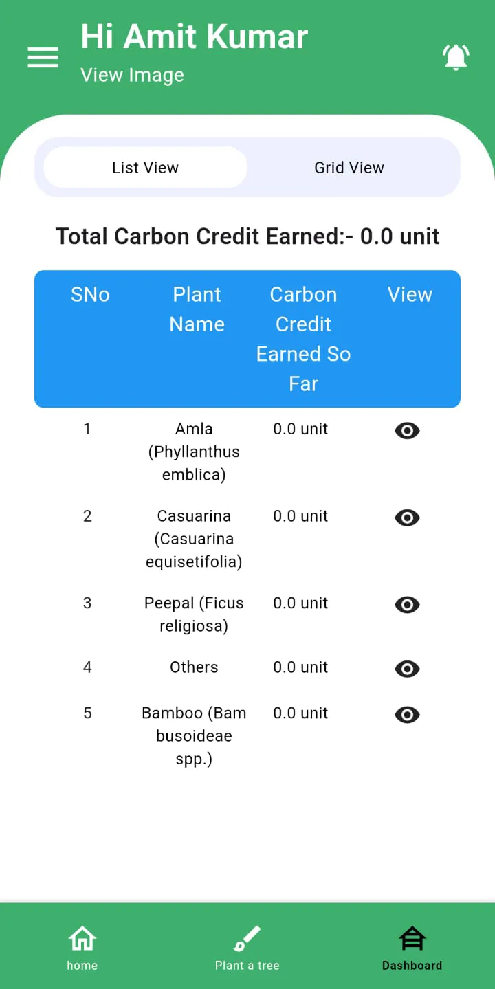495x989 pixels.
Task: Show Bamboo details with eye icon
Action: (407, 715)
